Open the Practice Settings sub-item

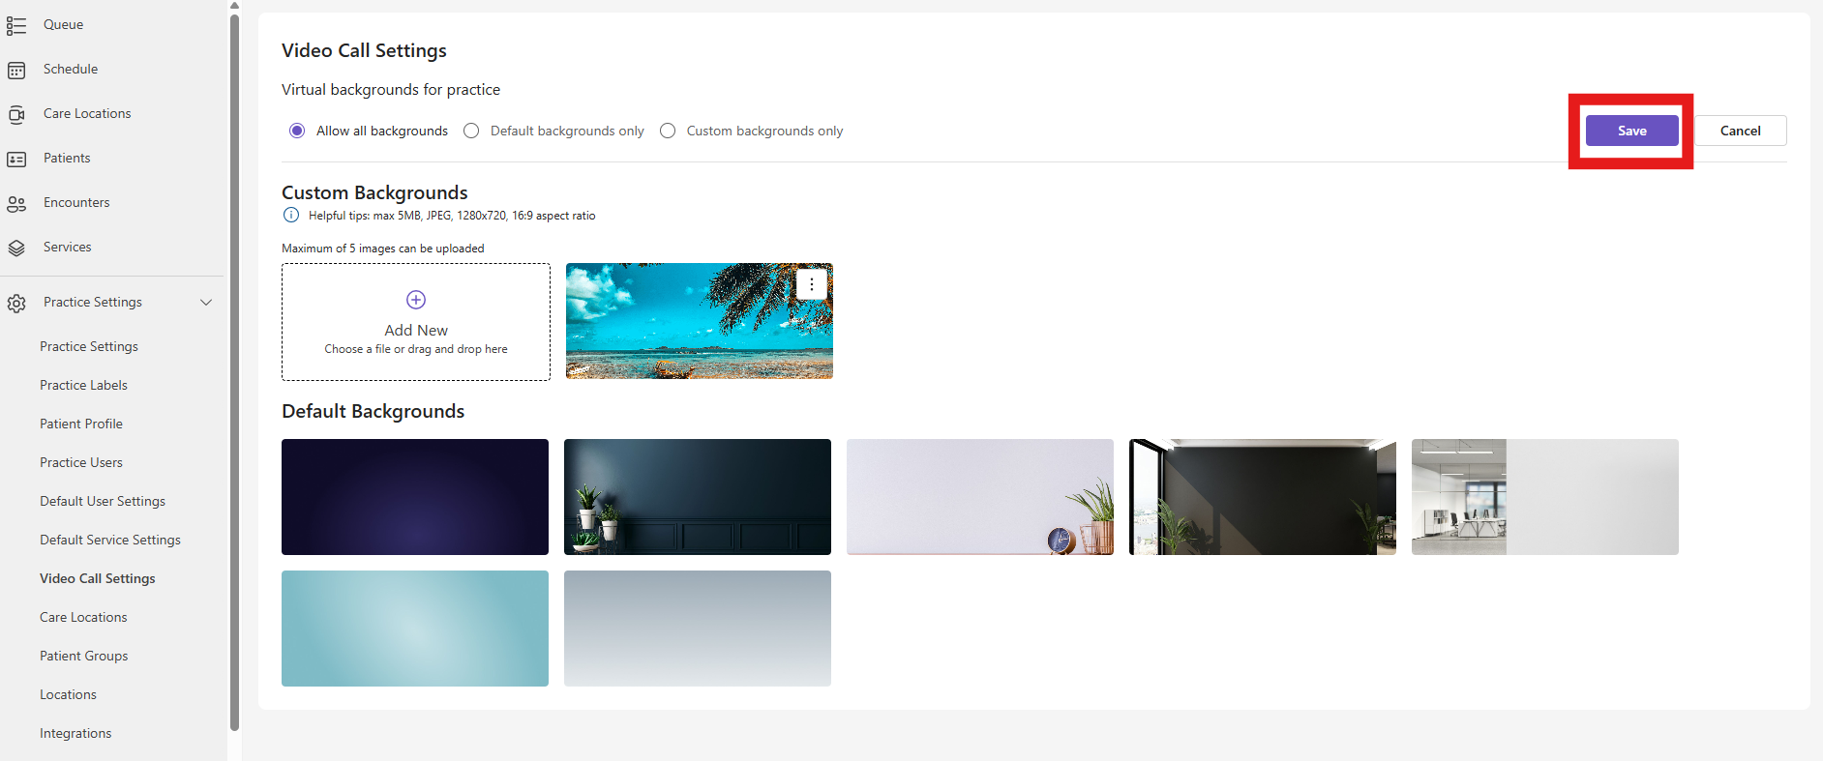point(89,346)
